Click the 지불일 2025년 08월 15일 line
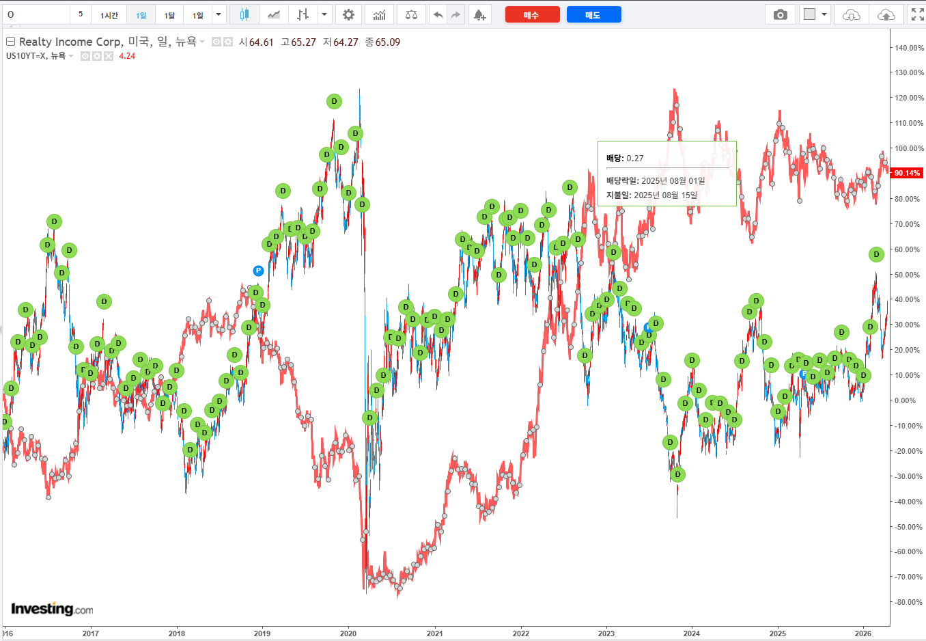The width and height of the screenshot is (926, 641). click(652, 195)
